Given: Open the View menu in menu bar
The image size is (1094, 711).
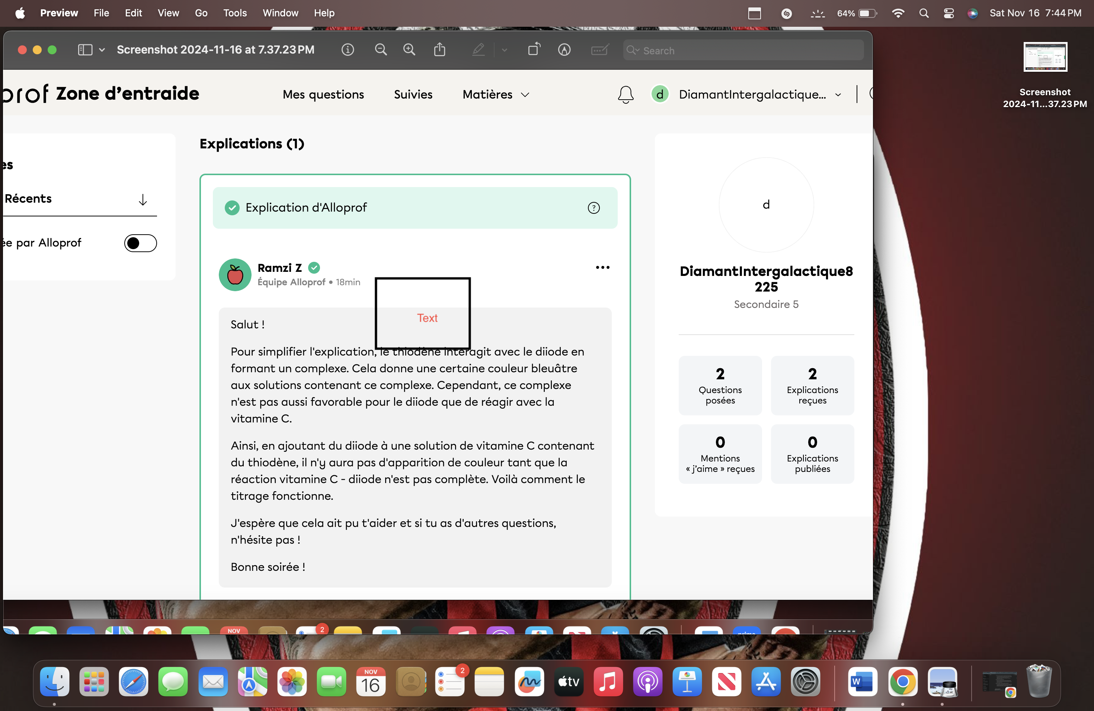Looking at the screenshot, I should (168, 13).
